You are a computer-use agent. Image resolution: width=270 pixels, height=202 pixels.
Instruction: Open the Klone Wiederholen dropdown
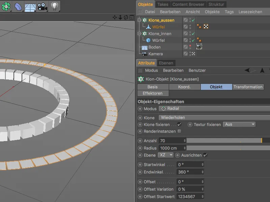click(214, 117)
